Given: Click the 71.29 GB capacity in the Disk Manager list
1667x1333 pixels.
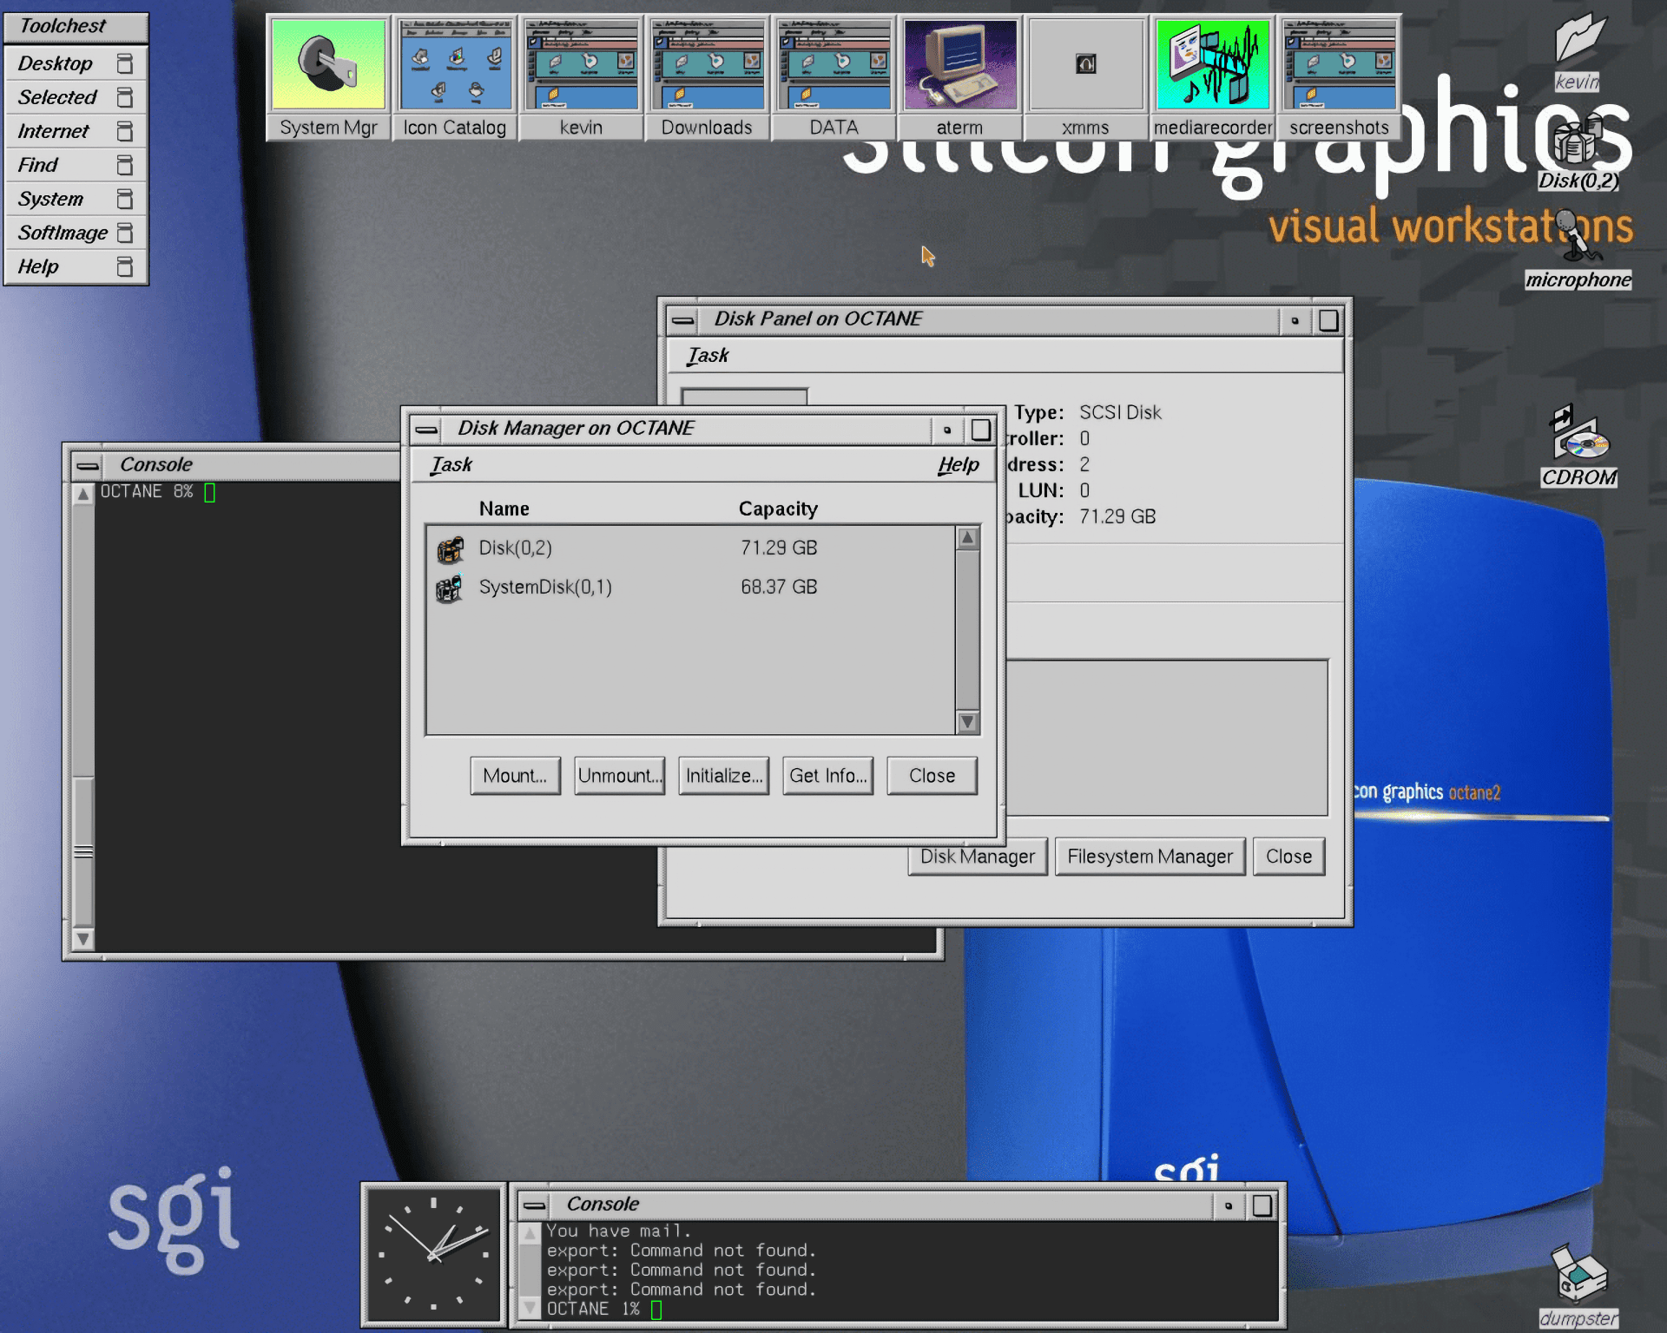Looking at the screenshot, I should pos(779,548).
